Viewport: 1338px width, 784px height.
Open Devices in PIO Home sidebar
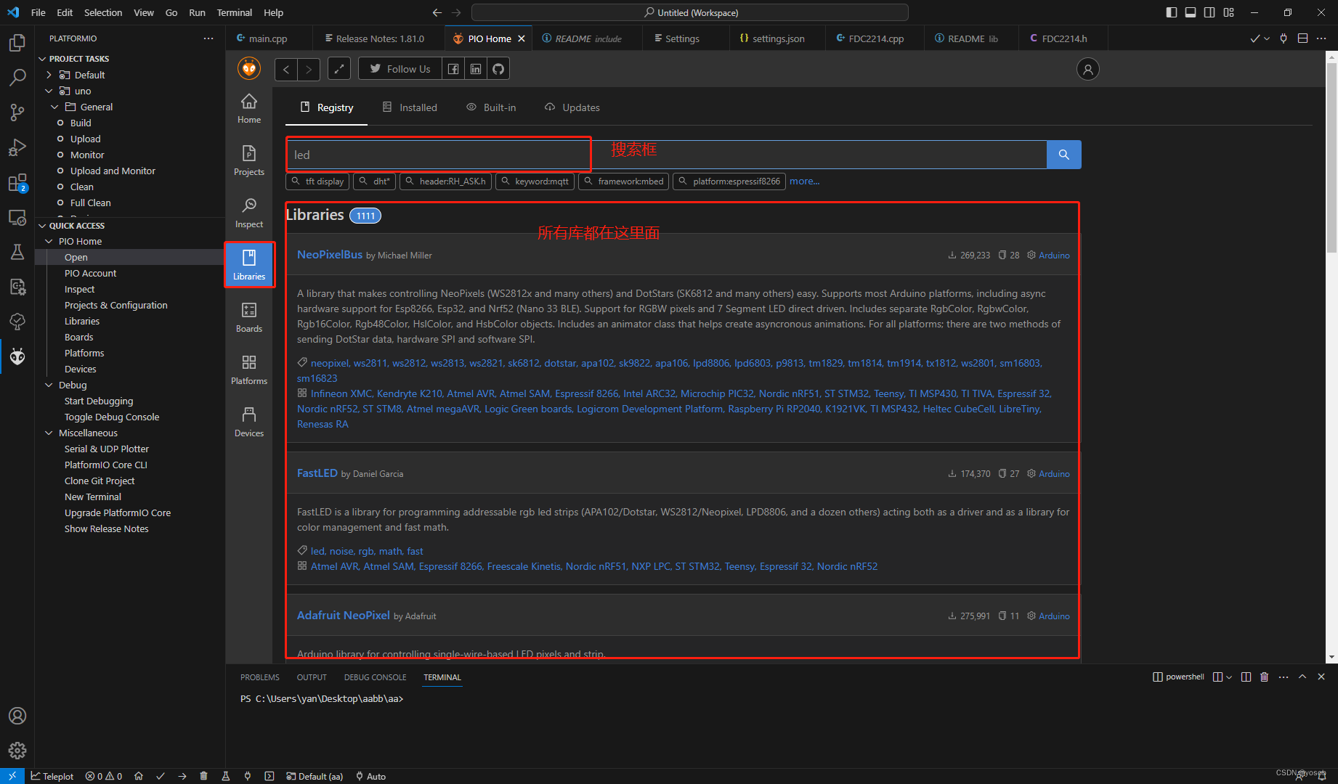tap(249, 422)
